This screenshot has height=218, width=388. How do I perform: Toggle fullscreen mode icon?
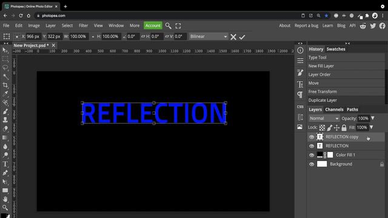pyautogui.click(x=178, y=25)
